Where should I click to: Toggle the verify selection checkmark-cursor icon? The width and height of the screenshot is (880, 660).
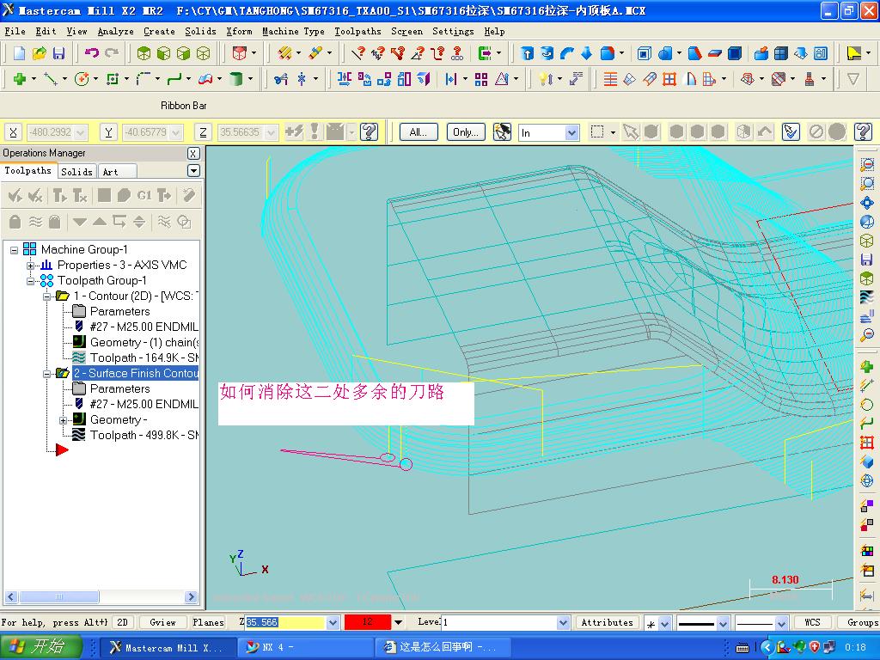coord(791,132)
